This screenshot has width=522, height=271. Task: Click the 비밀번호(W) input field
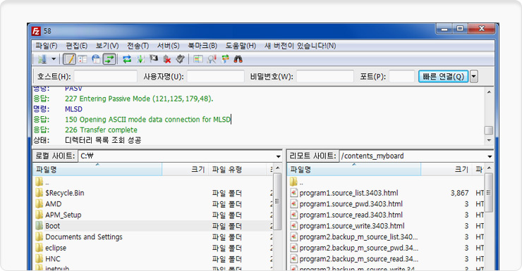[325, 77]
